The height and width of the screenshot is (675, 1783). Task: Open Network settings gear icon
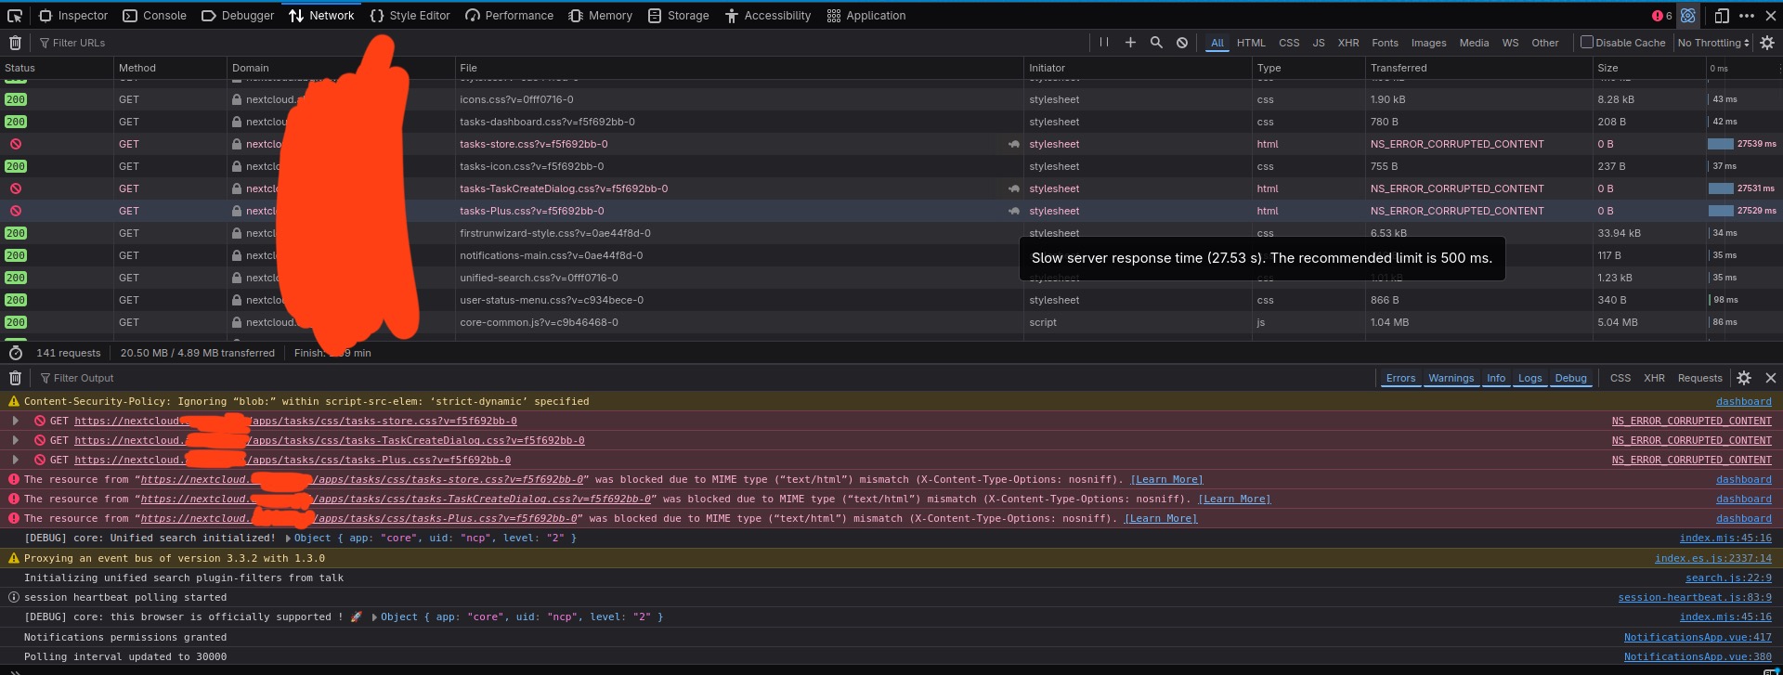click(1767, 43)
